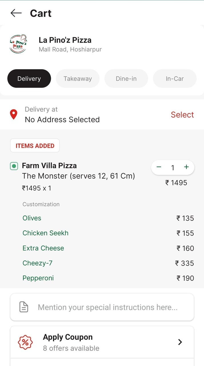Tap the La Pino'z Pizza logo
The width and height of the screenshot is (204, 366).
coord(18,44)
